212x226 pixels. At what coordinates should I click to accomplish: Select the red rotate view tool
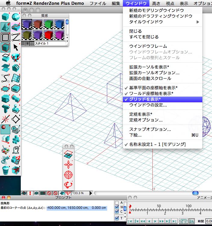(x=68, y=185)
